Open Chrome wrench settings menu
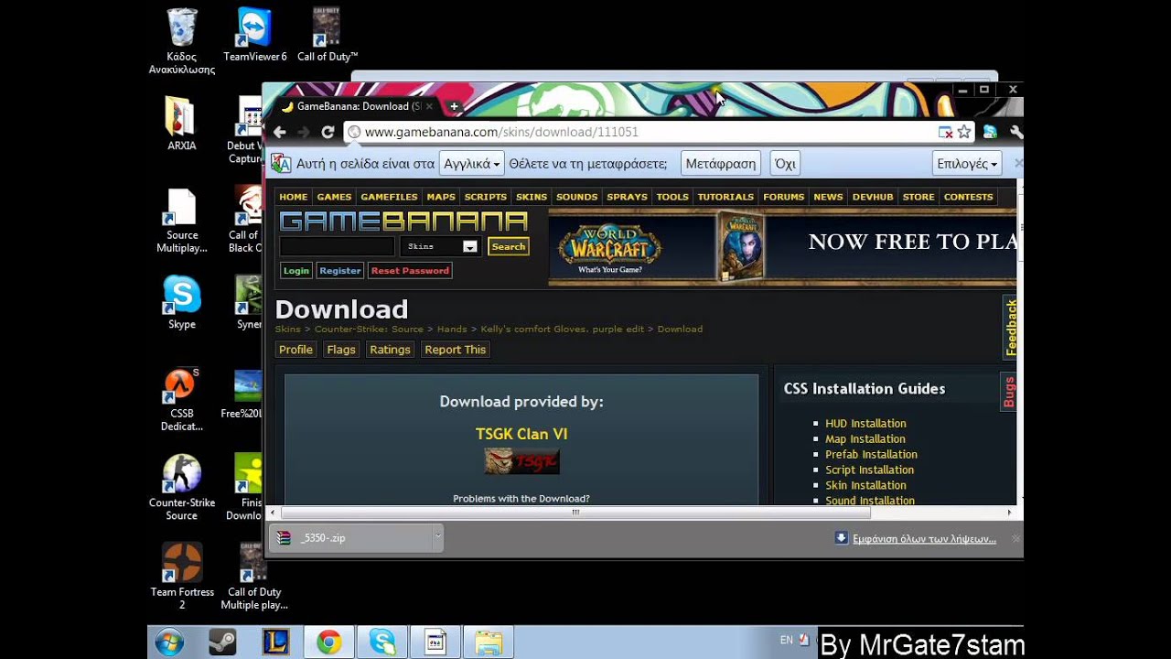This screenshot has height=659, width=1171. pyautogui.click(x=1015, y=132)
